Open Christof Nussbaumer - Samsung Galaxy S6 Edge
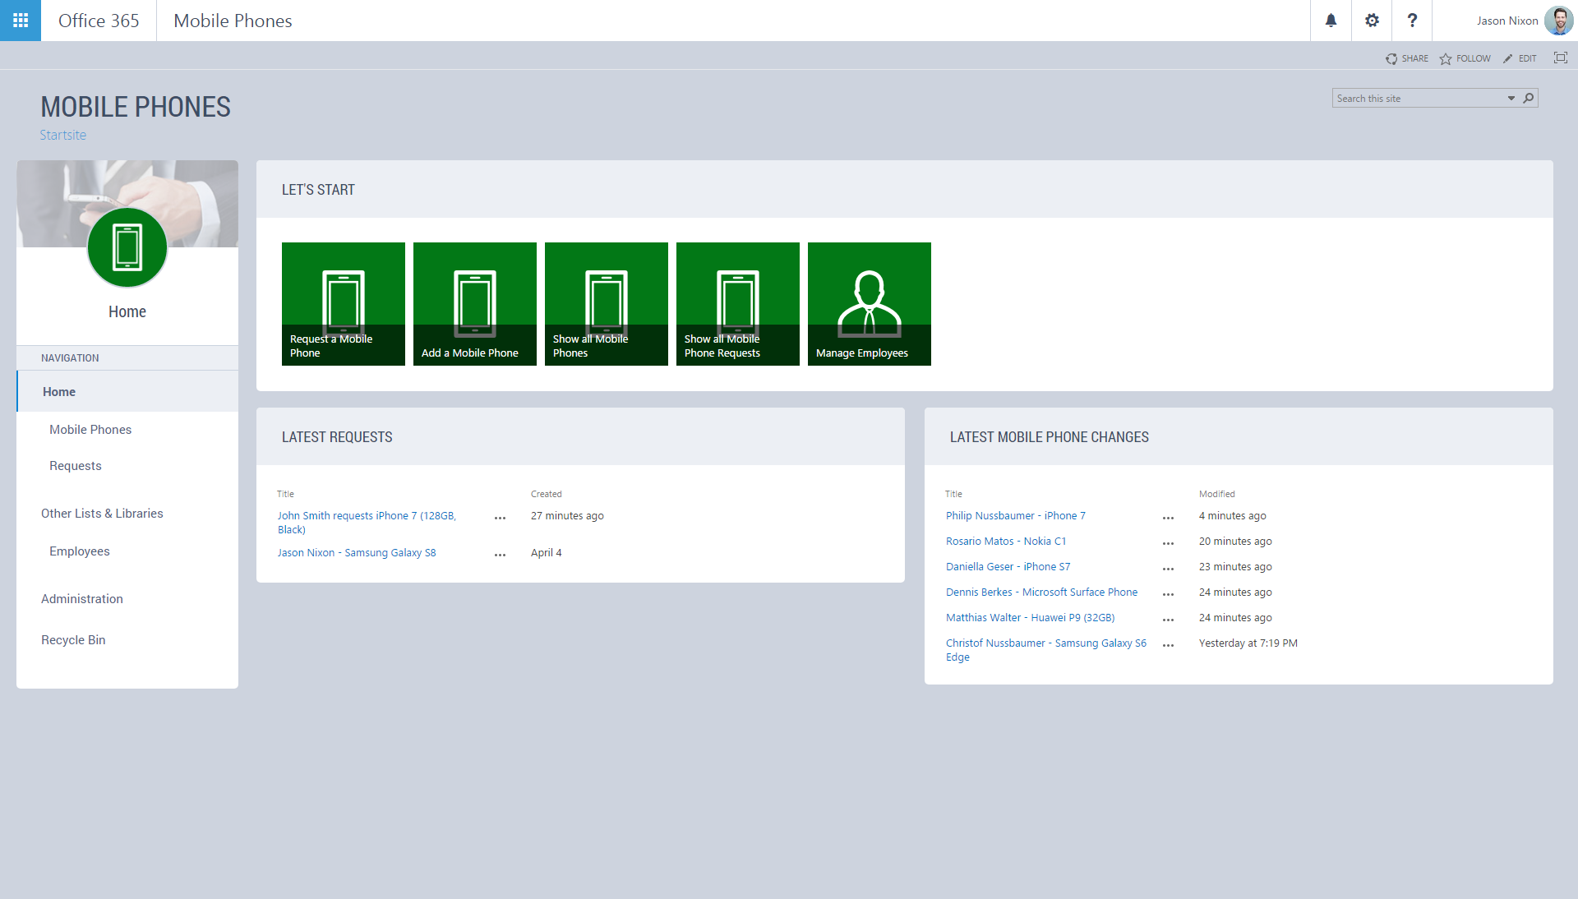 coord(1046,650)
